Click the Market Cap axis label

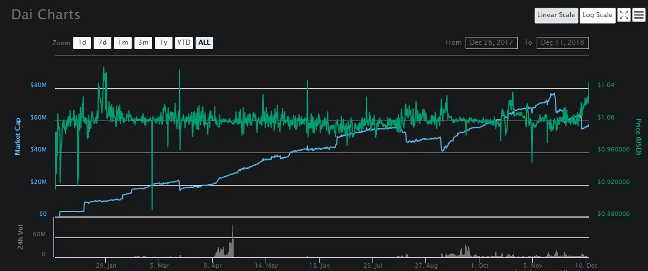point(18,135)
